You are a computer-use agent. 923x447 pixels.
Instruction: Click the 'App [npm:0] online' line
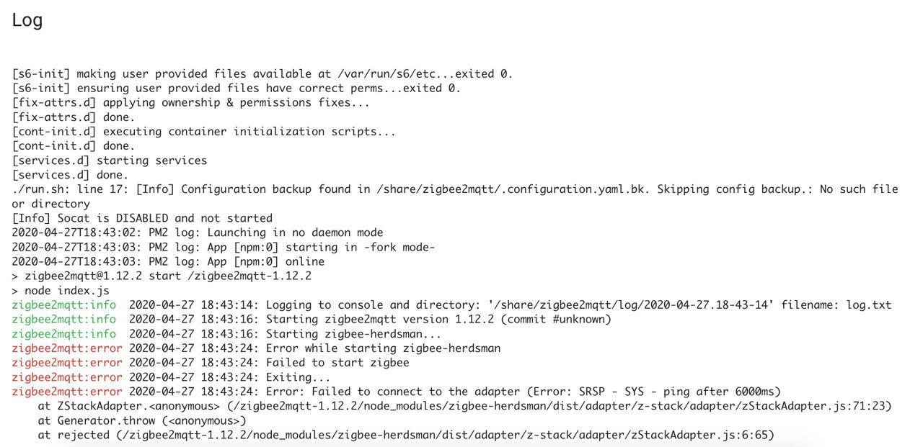point(168,261)
